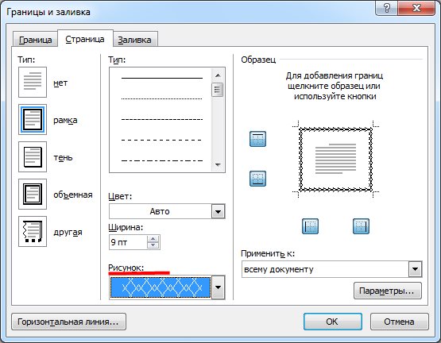Click the 'Параметры...' button

pos(388,291)
